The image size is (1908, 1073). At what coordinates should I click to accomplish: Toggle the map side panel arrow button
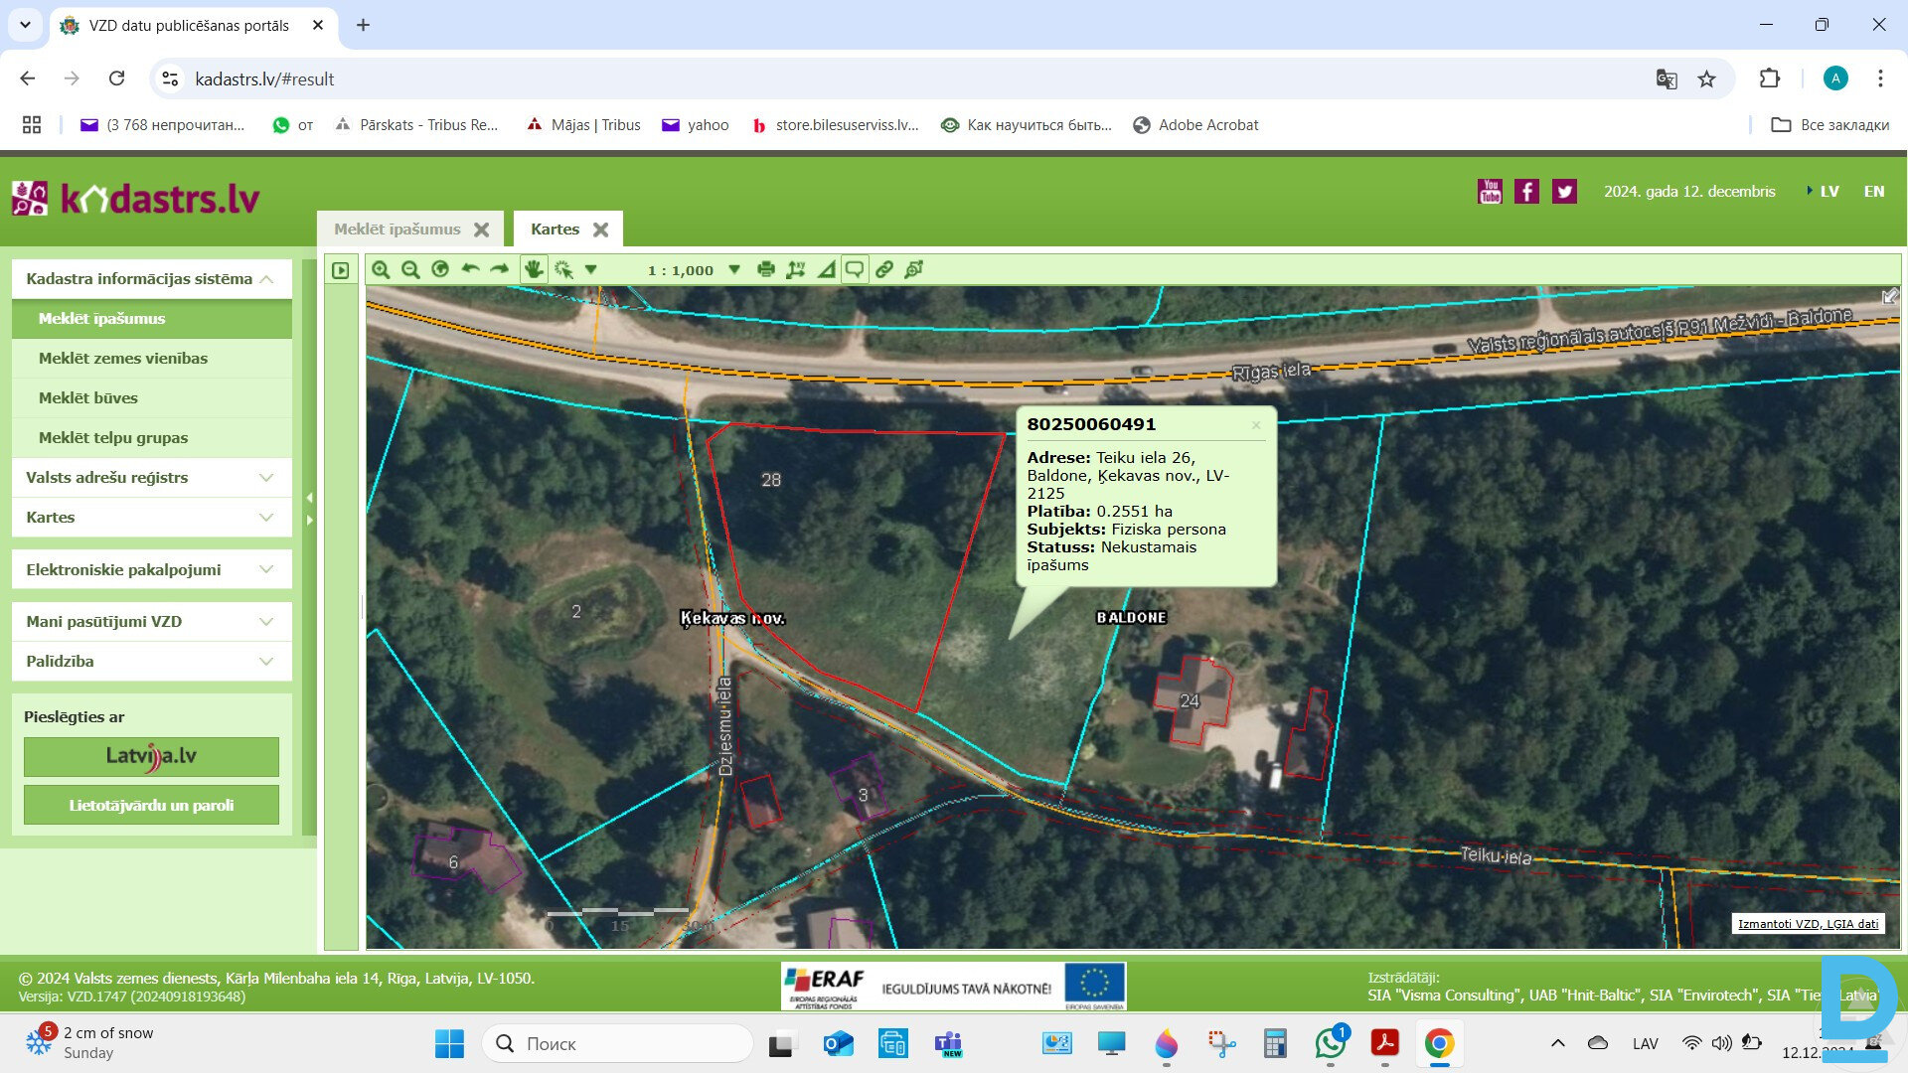pos(341,270)
